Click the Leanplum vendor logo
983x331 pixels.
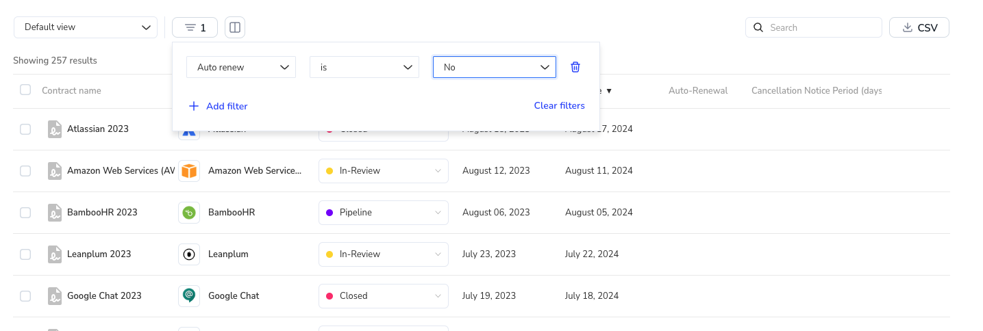click(189, 254)
